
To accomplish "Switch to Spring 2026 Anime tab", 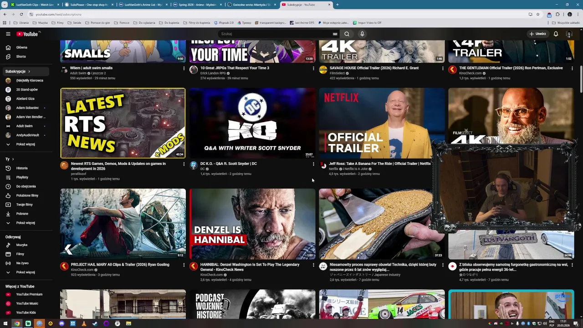I will pos(197,5).
